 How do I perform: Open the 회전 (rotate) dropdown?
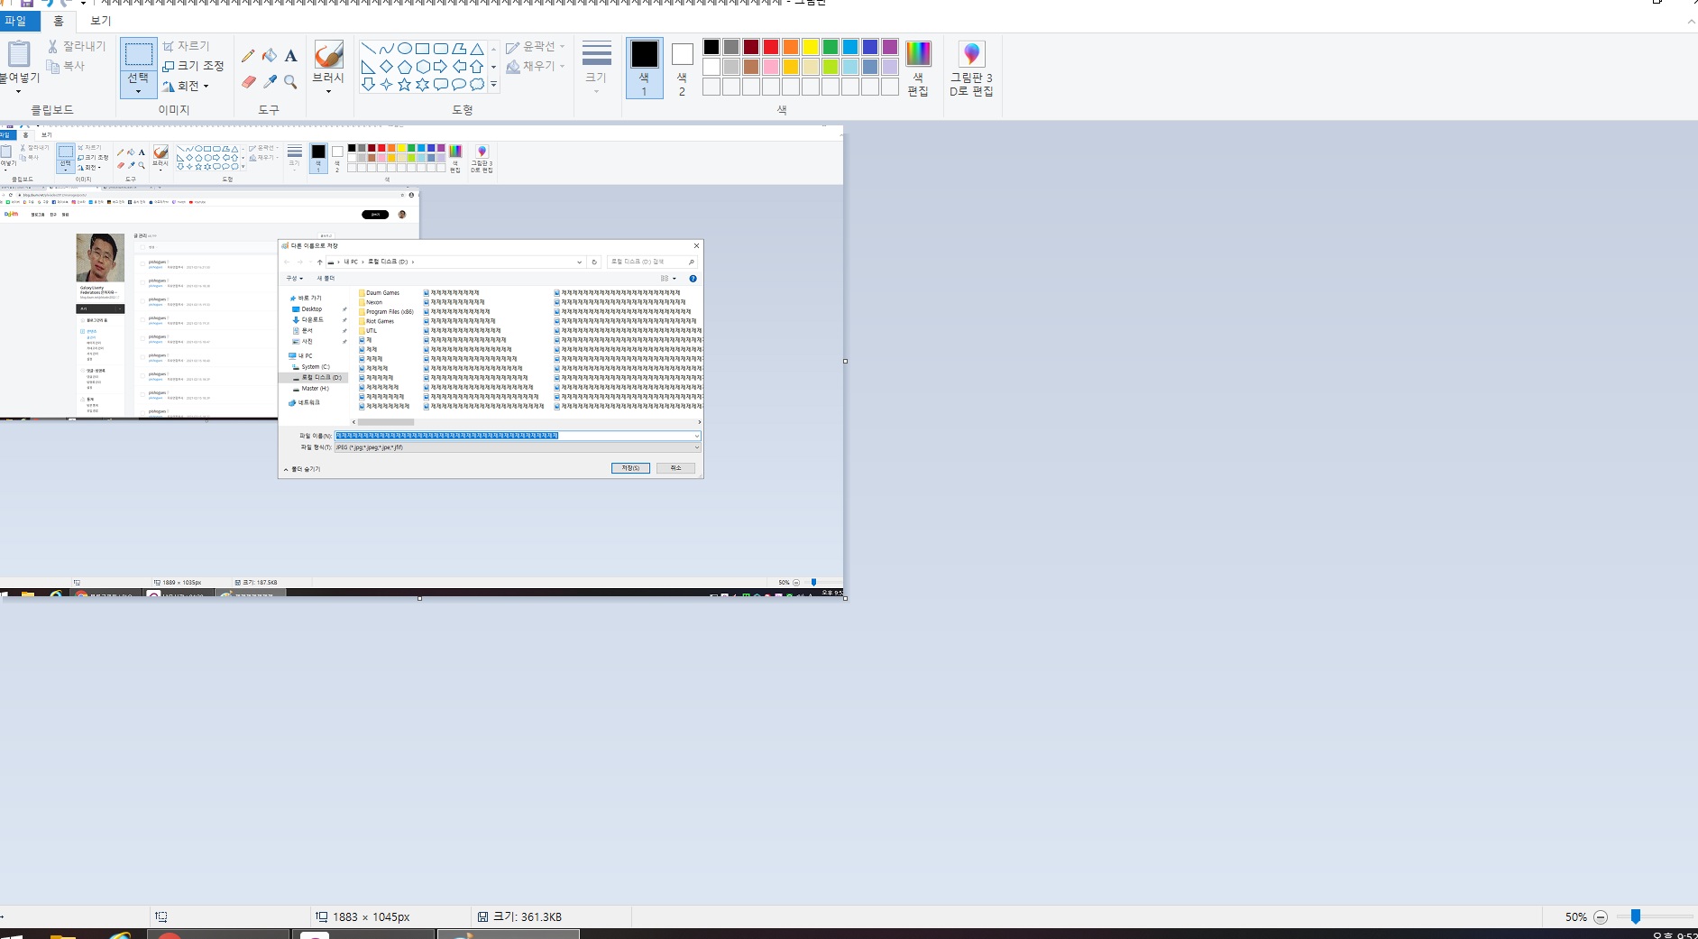(x=186, y=86)
